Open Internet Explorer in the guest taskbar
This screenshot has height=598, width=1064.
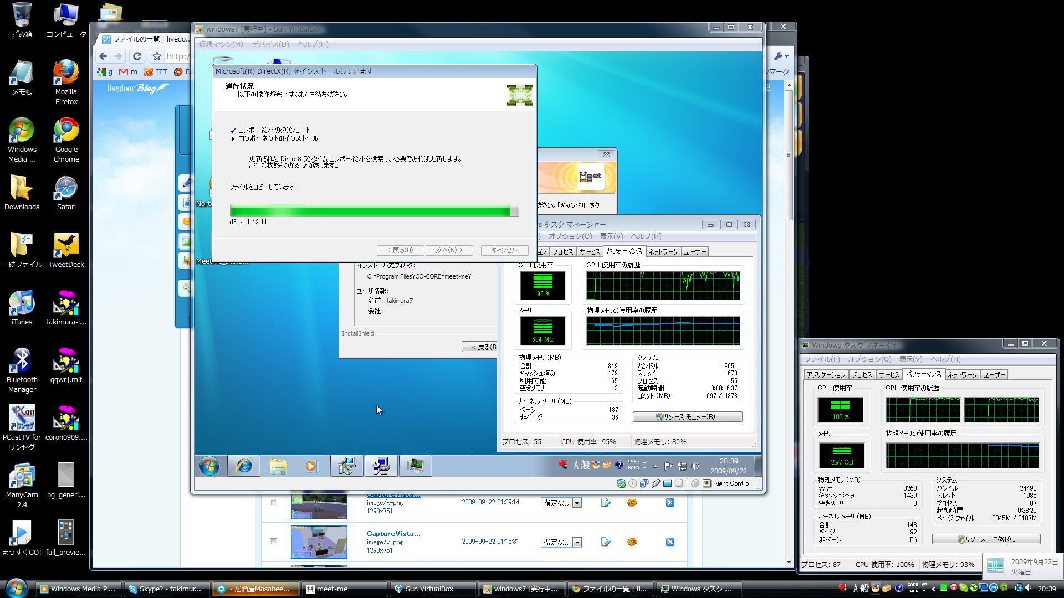[x=244, y=466]
